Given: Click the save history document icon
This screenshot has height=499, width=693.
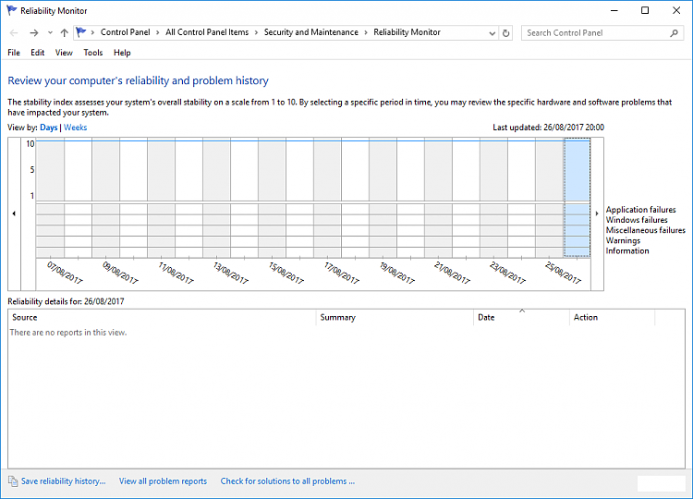Looking at the screenshot, I should (13, 481).
